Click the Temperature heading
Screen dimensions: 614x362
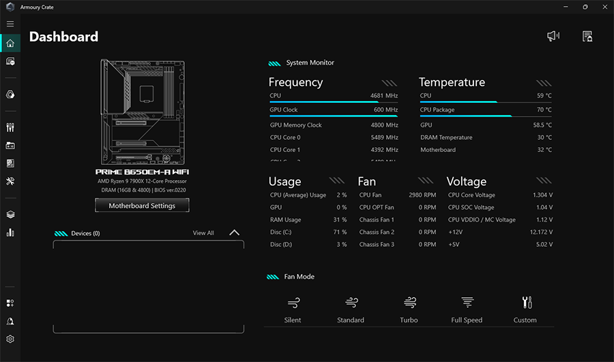pyautogui.click(x=452, y=82)
